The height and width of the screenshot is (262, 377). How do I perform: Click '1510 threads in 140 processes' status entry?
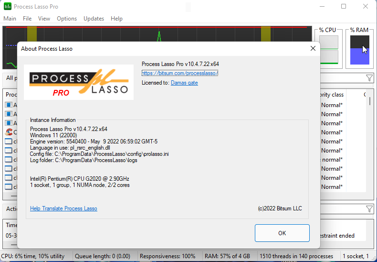click(x=296, y=256)
